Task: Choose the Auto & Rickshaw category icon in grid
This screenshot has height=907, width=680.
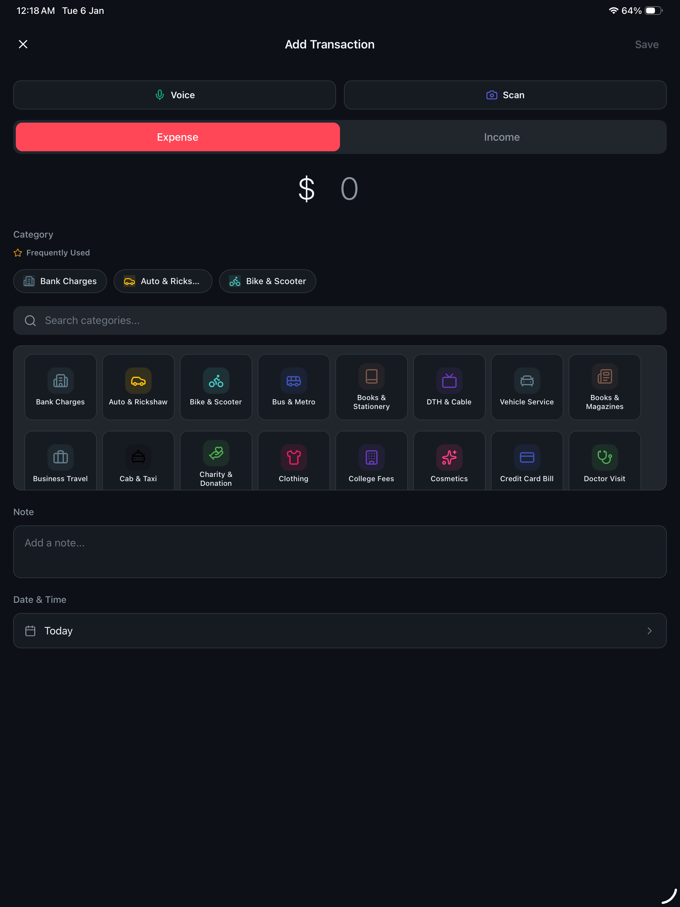Action: click(x=138, y=381)
